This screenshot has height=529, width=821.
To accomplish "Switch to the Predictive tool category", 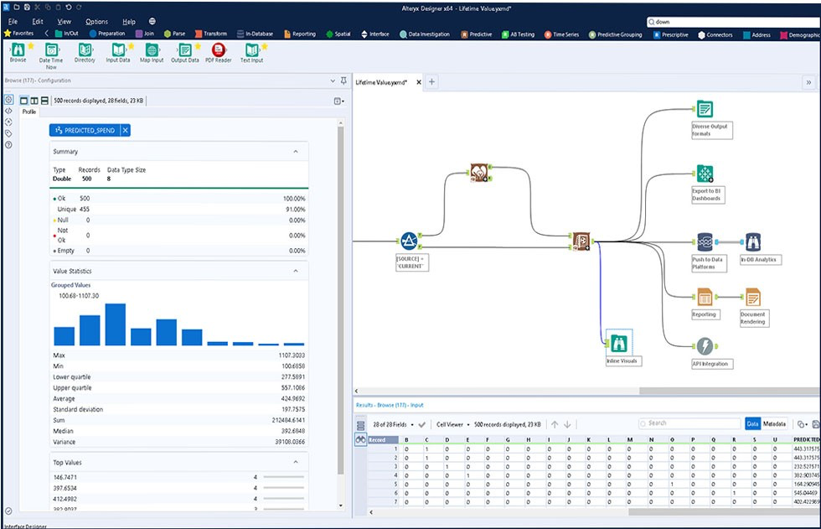I will [477, 34].
